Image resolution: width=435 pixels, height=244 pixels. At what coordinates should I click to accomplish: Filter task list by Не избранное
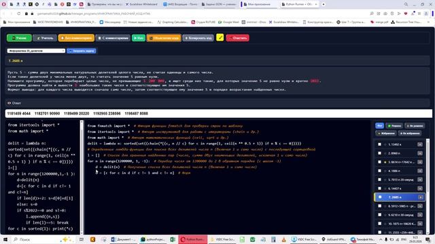[x=410, y=134]
